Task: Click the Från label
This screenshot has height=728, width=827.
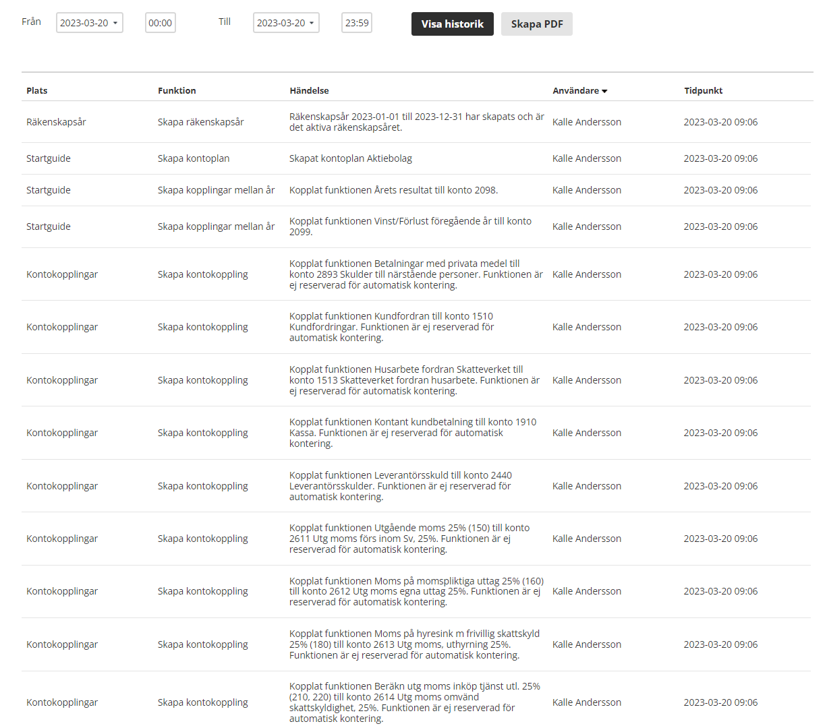Action: (31, 22)
